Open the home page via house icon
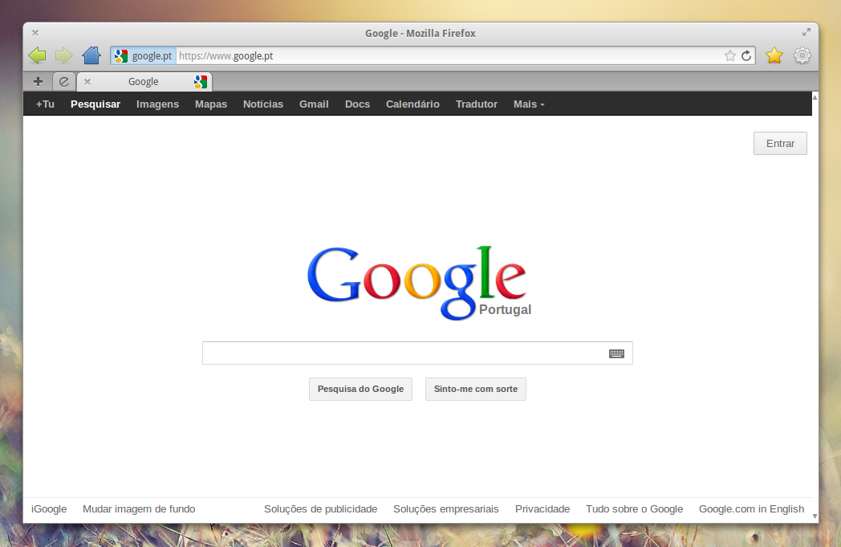This screenshot has width=841, height=547. [x=91, y=55]
